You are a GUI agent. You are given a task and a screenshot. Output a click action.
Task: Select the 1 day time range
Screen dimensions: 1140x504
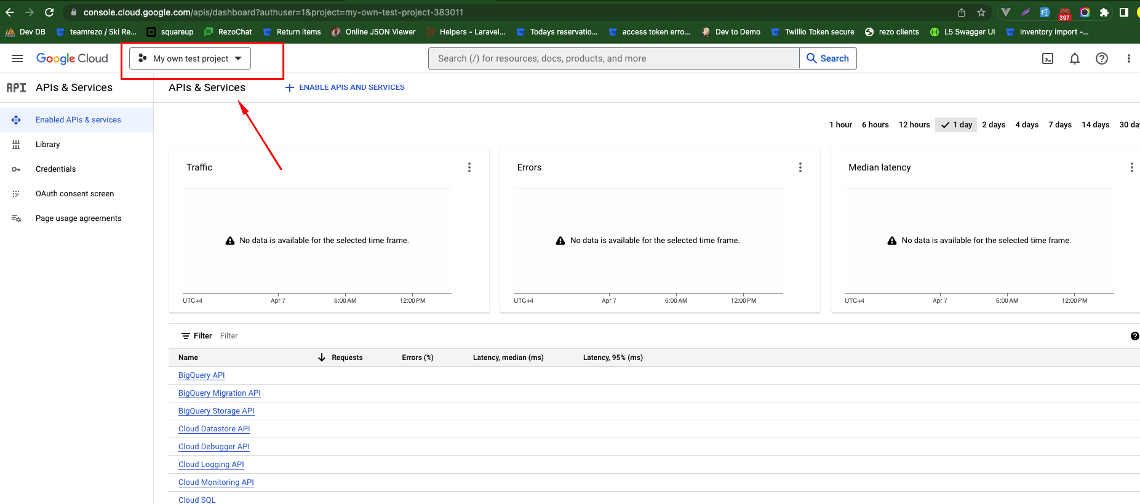pos(956,125)
